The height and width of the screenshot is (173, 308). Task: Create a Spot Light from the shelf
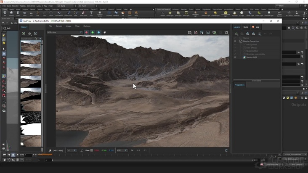pyautogui.click(x=178, y=13)
